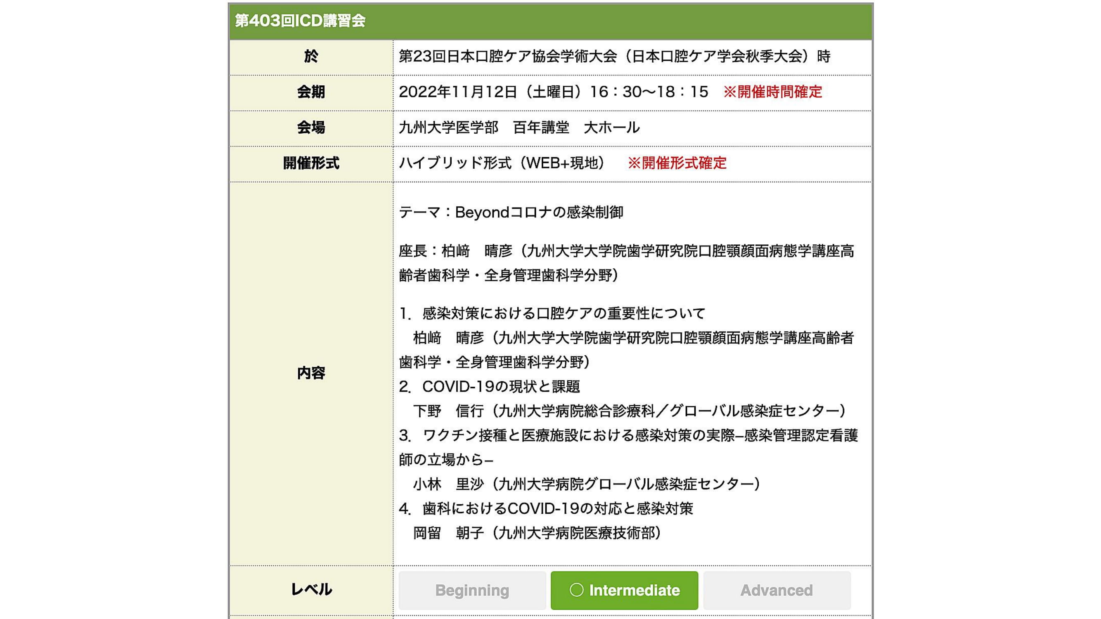
Task: Click the red note ※開催時間確定
Action: [x=773, y=92]
